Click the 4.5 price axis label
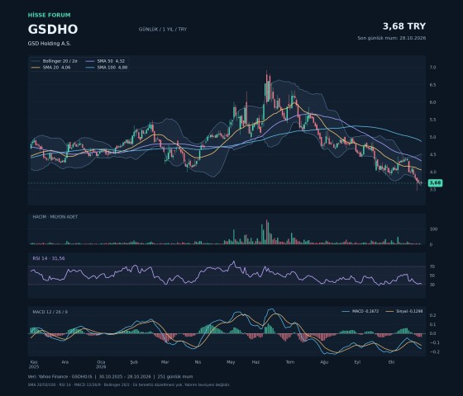 pyautogui.click(x=432, y=154)
